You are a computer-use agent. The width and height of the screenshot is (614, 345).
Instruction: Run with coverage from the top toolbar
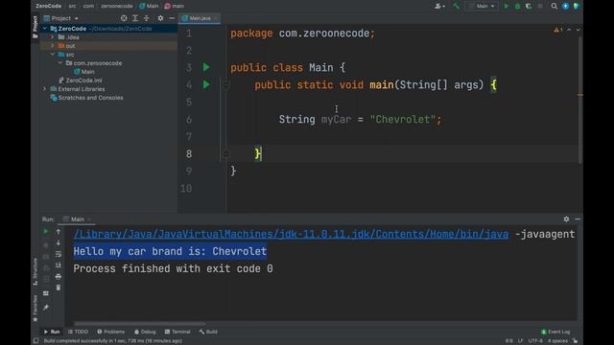pos(529,6)
